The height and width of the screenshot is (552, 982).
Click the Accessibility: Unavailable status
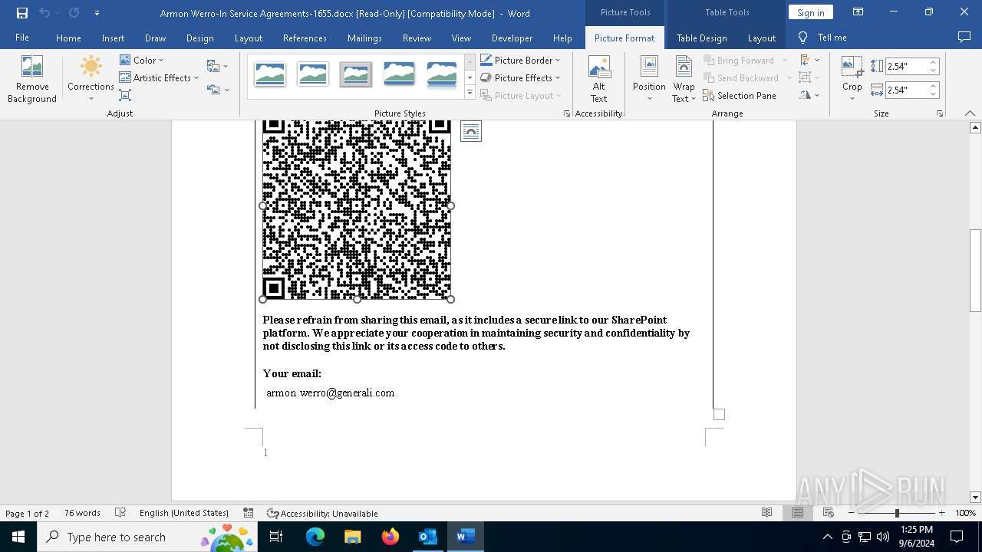click(323, 513)
